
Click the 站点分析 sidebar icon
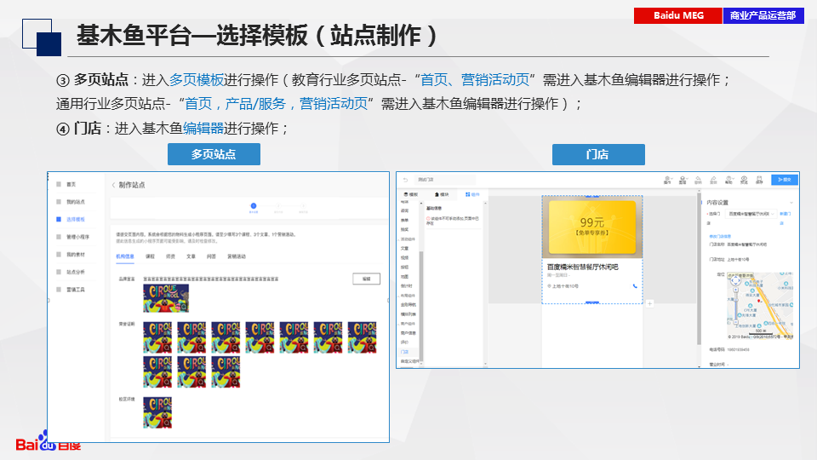coord(59,272)
